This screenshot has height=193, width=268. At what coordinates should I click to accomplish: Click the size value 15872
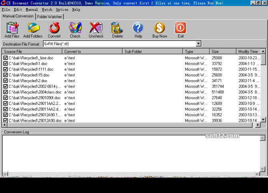pos(217,69)
